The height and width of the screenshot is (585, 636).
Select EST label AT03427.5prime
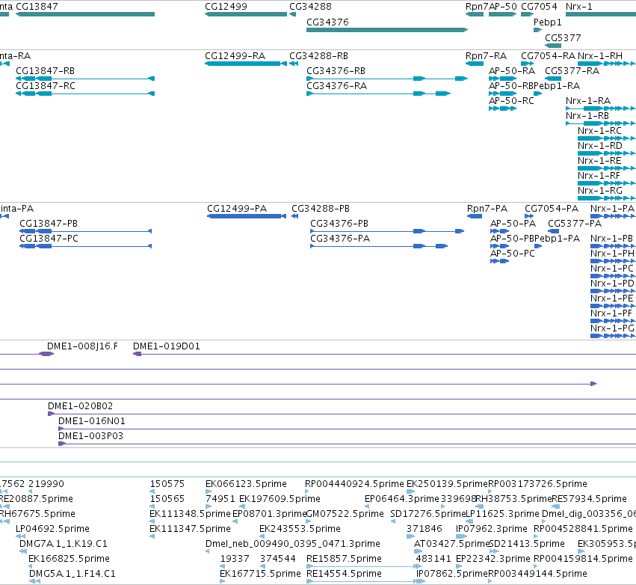[x=451, y=544]
